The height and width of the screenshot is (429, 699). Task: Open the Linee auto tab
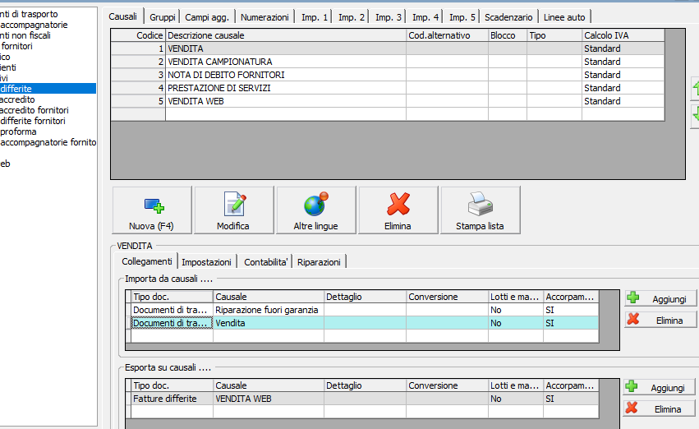(564, 17)
